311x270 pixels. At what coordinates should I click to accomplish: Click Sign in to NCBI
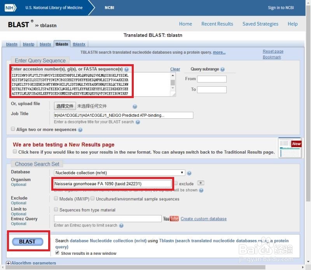click(281, 8)
